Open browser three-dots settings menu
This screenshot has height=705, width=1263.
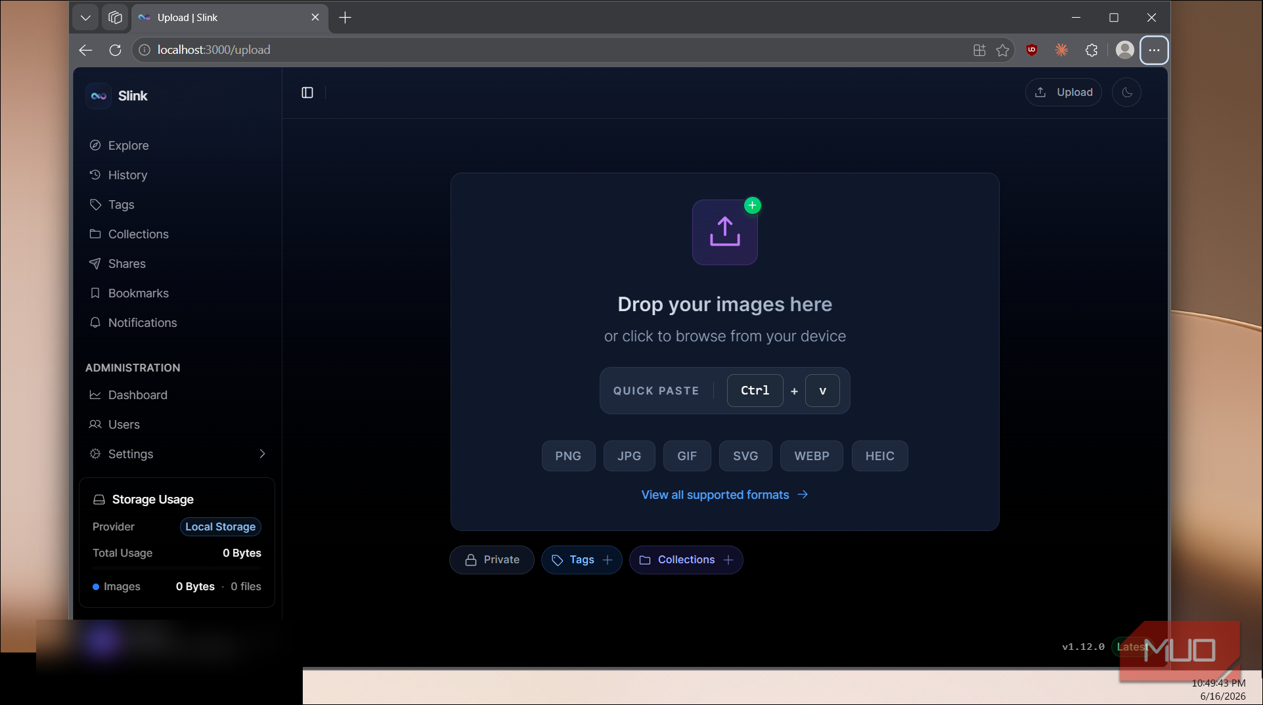1154,50
